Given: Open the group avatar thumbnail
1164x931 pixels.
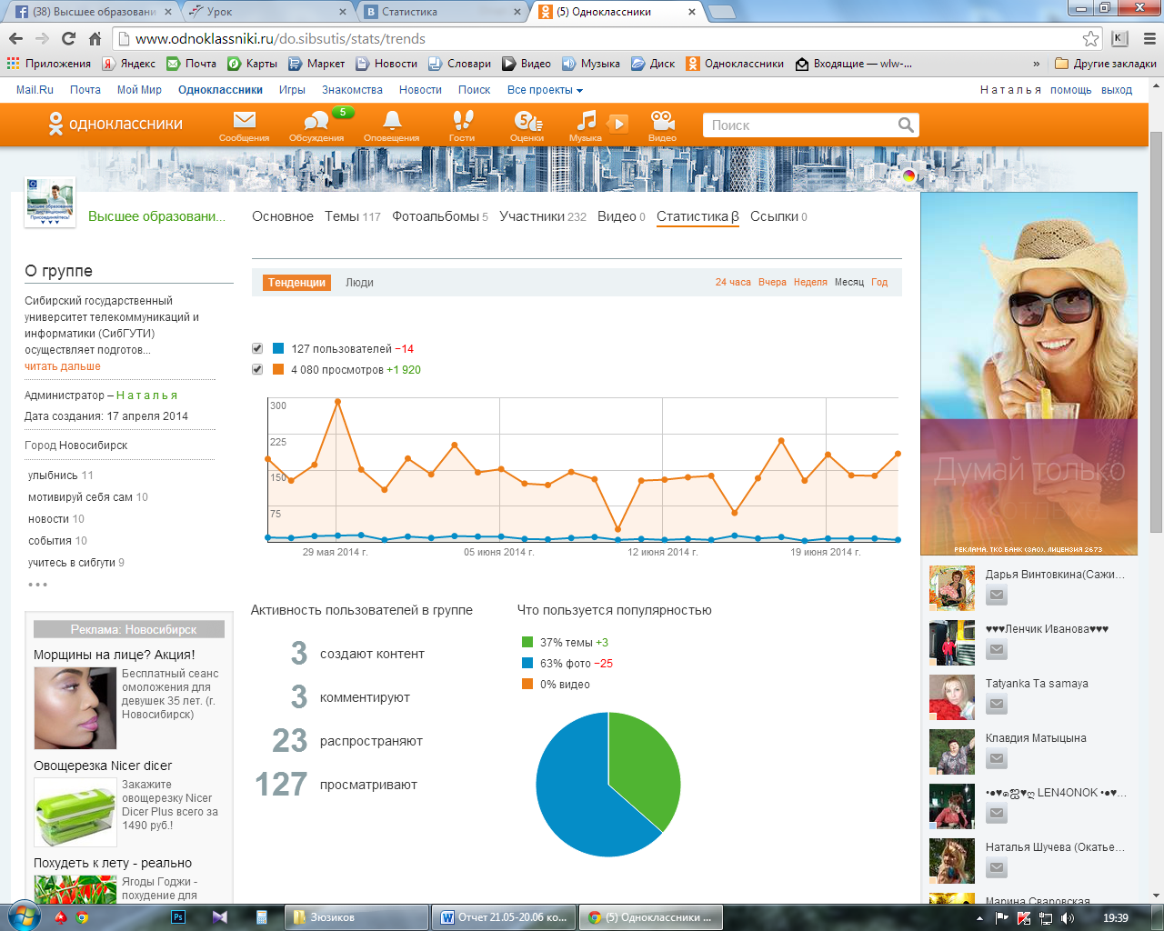Looking at the screenshot, I should (x=50, y=202).
